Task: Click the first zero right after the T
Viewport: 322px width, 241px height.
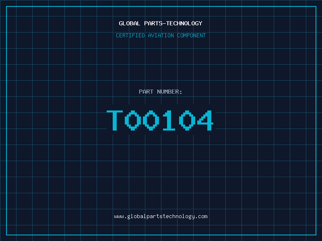Action: [x=132, y=120]
